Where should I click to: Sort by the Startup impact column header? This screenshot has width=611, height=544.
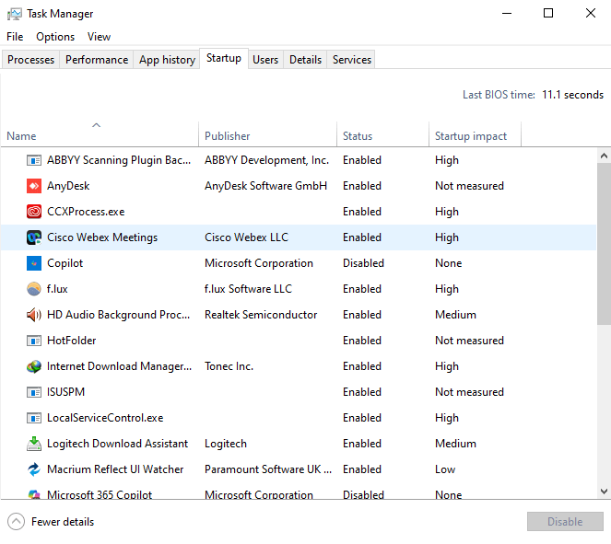[x=475, y=134]
